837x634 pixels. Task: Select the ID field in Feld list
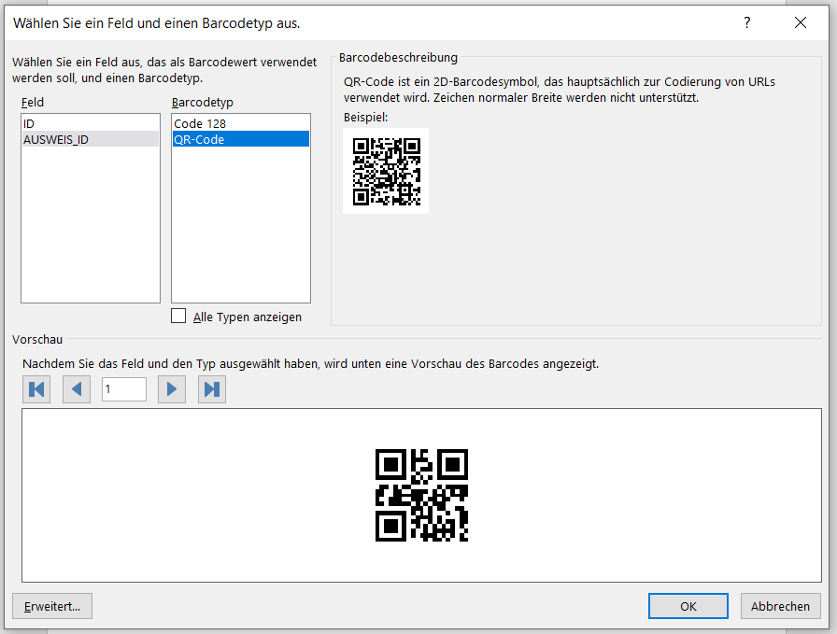pyautogui.click(x=91, y=124)
